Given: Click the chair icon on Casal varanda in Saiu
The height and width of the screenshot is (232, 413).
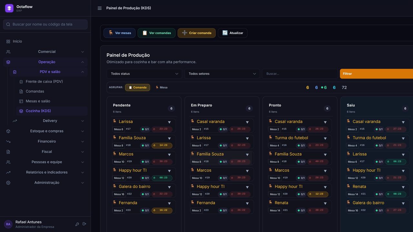Looking at the screenshot, I should click(x=348, y=121).
